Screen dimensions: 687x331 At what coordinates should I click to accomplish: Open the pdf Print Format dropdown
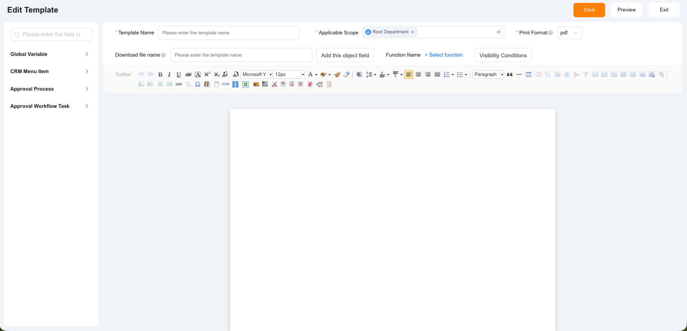click(x=570, y=33)
